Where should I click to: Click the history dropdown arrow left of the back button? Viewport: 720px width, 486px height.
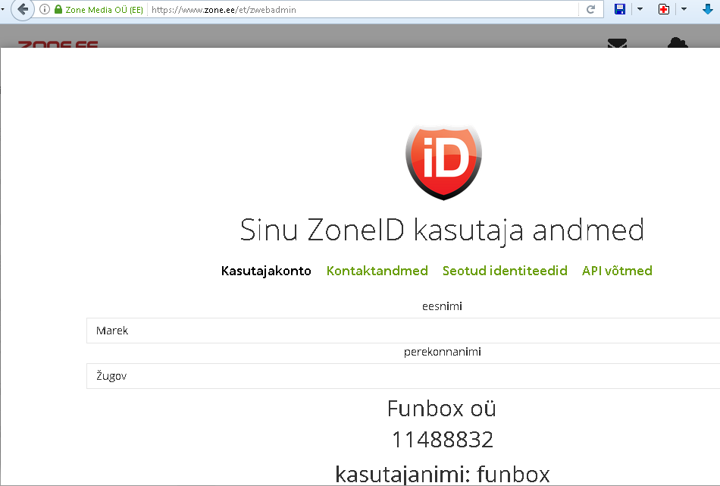click(3, 9)
